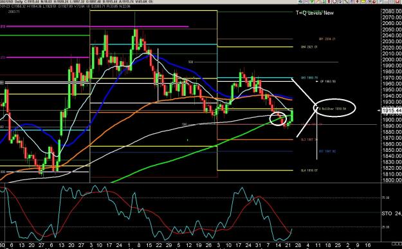Click the blue 1847.90 level label
This screenshot has width=402, height=249.
click(327, 151)
